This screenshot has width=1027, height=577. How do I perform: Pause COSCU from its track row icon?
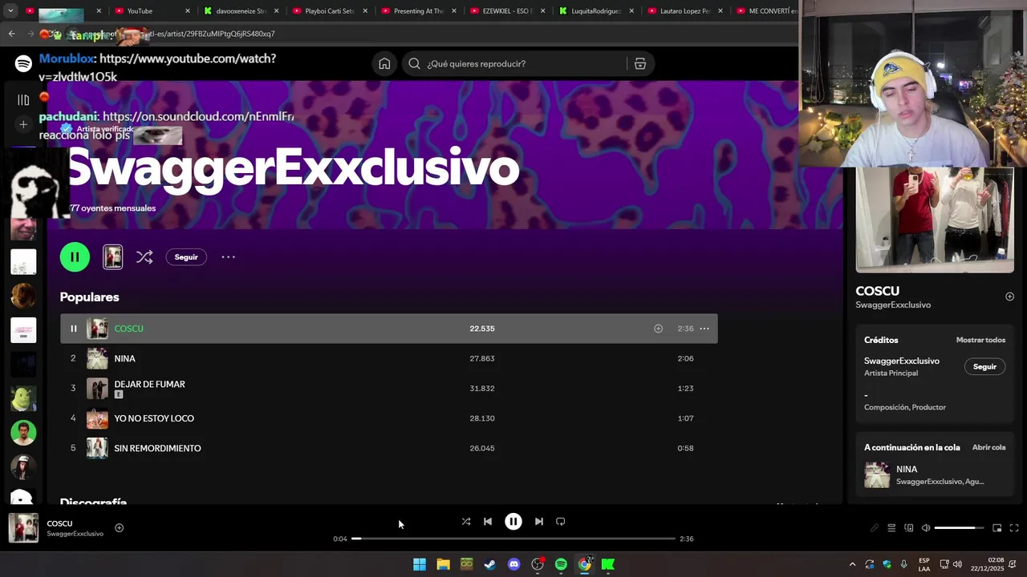73,329
